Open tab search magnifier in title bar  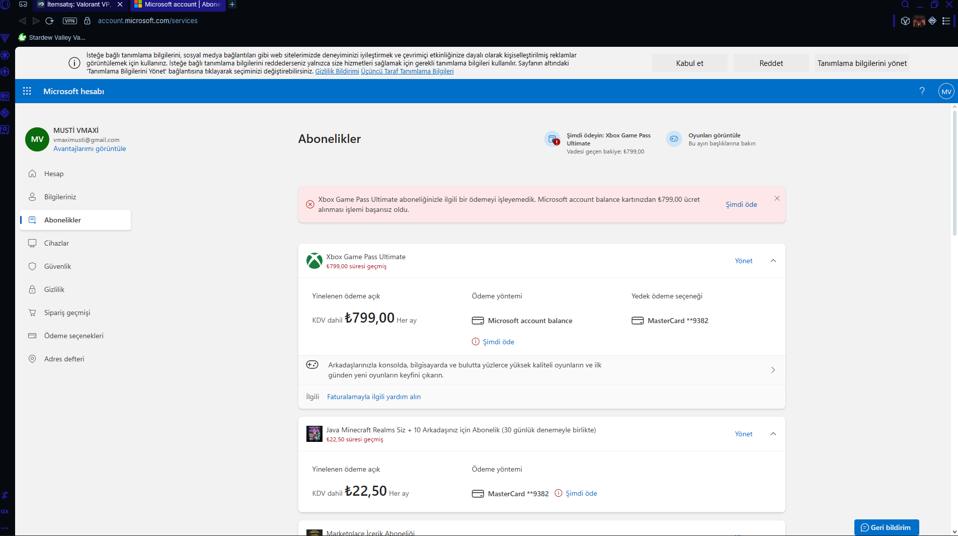(x=905, y=5)
